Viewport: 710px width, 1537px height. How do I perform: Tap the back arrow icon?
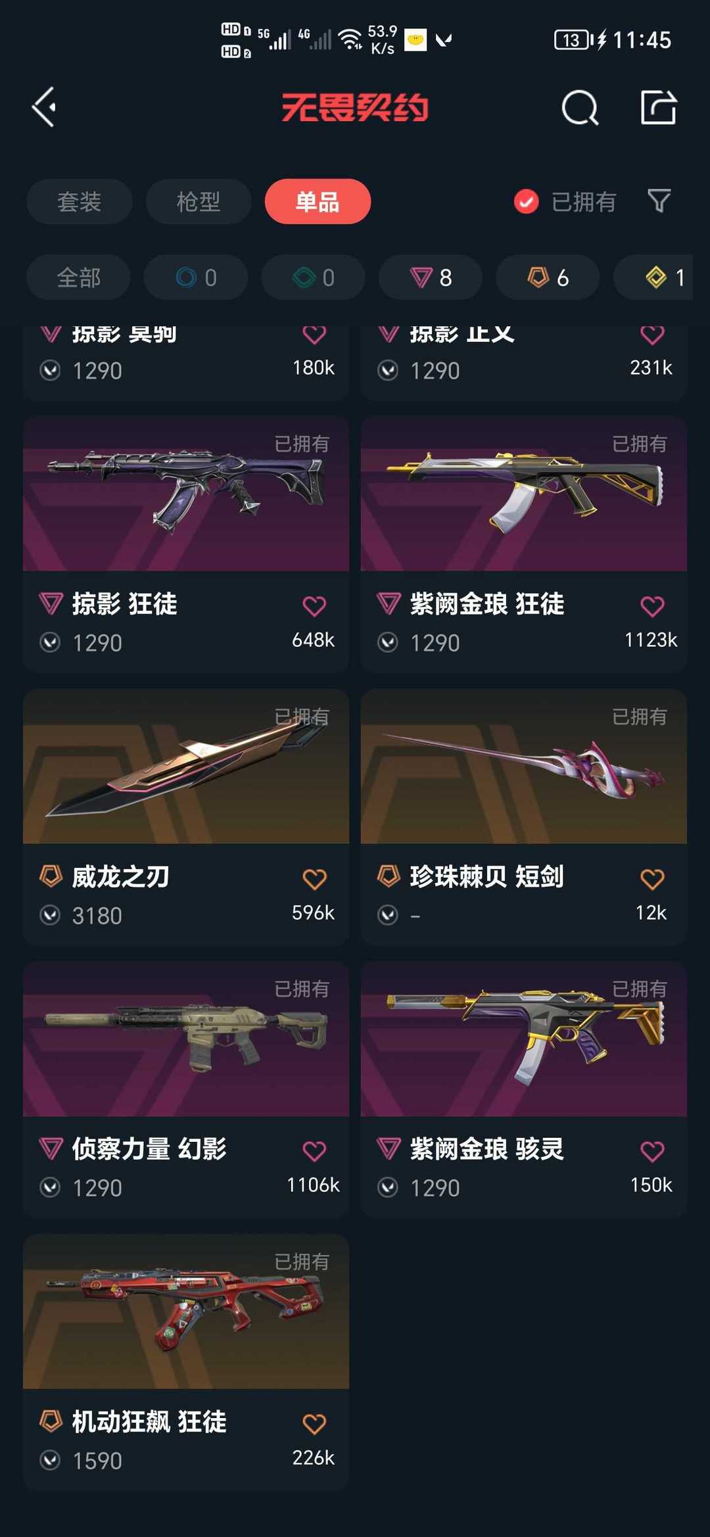coord(44,106)
